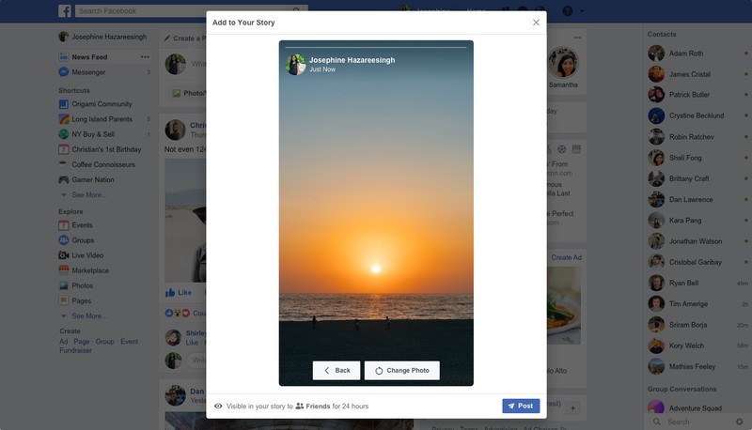
Task: Open the account dropdown arrow in top bar
Action: click(582, 11)
